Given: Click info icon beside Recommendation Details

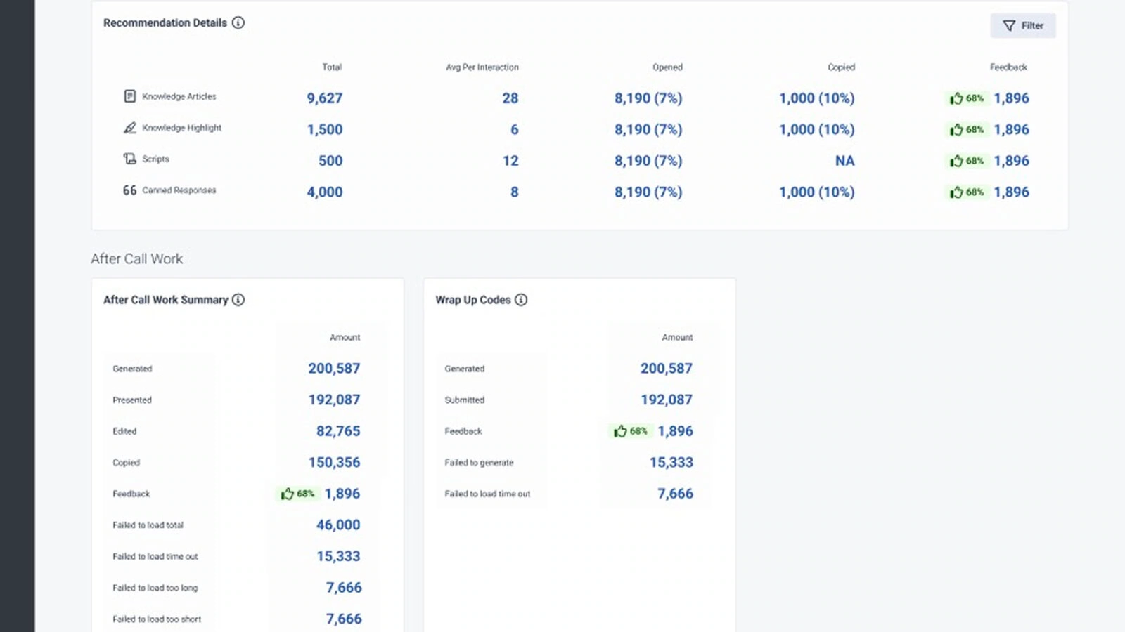Looking at the screenshot, I should [x=238, y=23].
